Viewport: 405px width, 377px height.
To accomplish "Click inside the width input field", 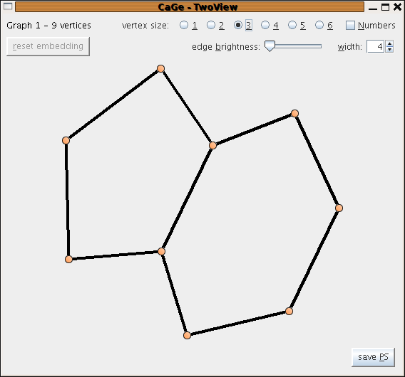I will point(375,46).
